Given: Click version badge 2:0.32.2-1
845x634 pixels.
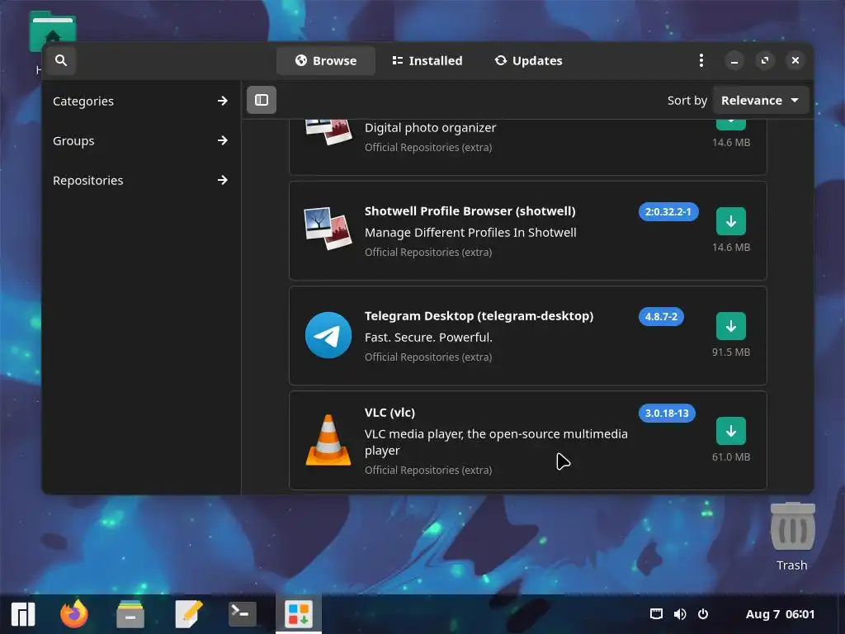Looking at the screenshot, I should (x=668, y=212).
